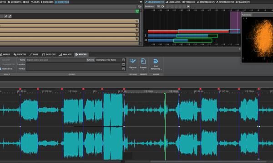Viewport: 273px width, 163px height.
Task: Open Functions menu in floating phasescope window
Action: point(247,15)
